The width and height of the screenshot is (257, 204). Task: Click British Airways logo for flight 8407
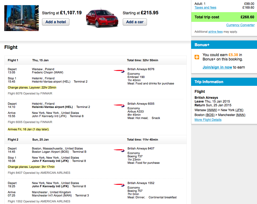[x=119, y=150]
